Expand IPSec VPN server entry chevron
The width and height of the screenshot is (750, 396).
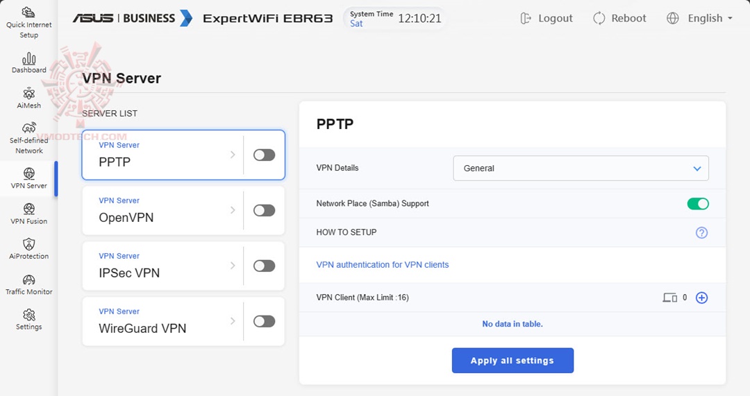(233, 266)
